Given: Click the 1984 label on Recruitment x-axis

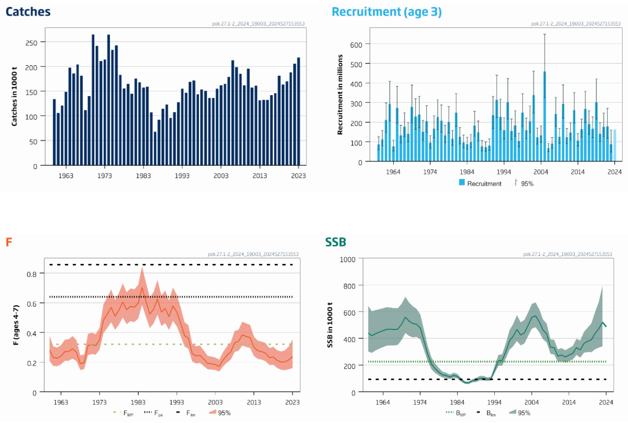Looking at the screenshot, I should (467, 172).
